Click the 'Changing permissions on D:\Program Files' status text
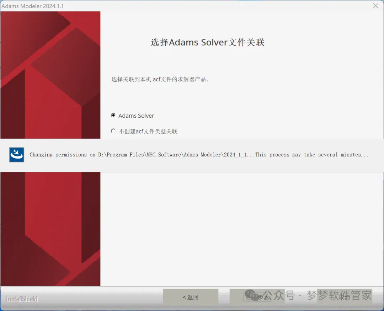 (x=199, y=155)
